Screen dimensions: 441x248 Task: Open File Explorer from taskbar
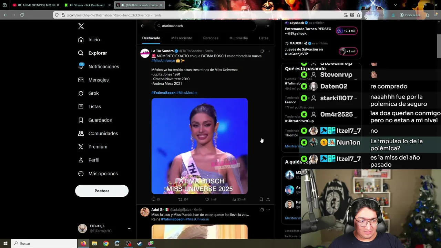[94, 244]
